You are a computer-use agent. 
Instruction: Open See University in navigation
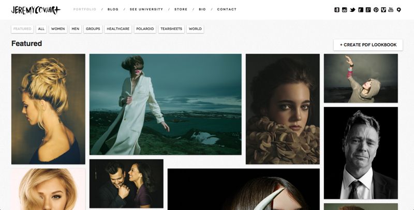(146, 9)
